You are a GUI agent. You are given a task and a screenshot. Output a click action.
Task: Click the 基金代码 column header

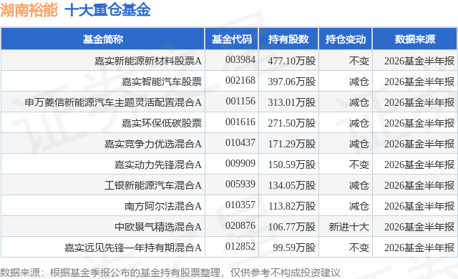click(x=232, y=39)
